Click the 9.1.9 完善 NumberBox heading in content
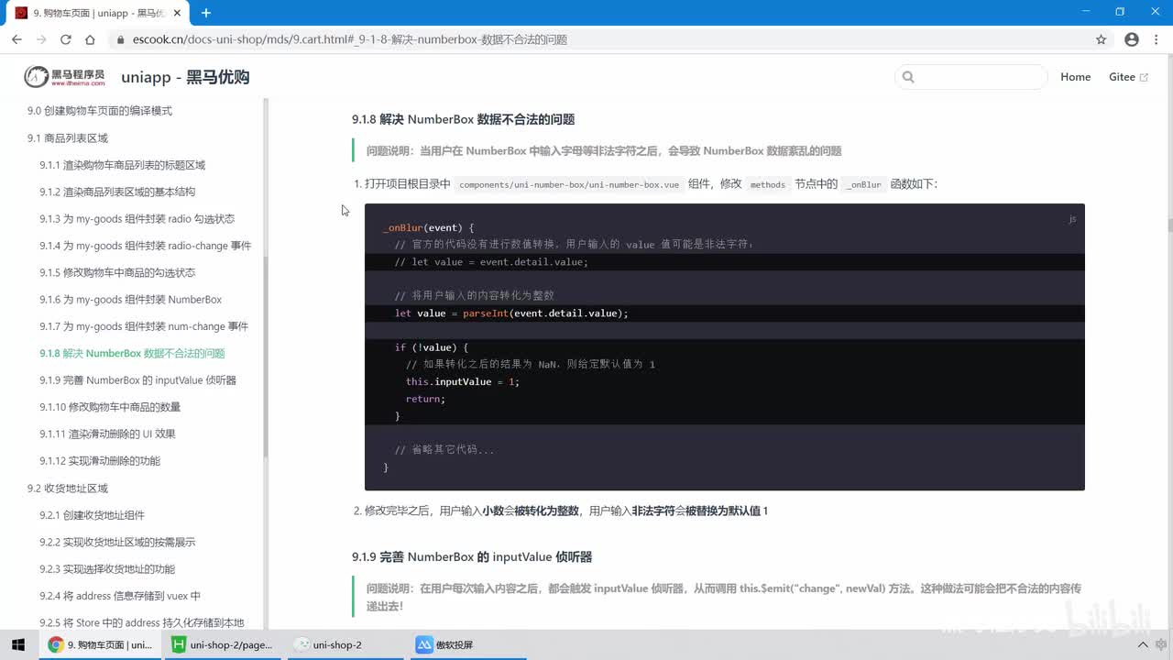The width and height of the screenshot is (1173, 660). click(x=472, y=556)
